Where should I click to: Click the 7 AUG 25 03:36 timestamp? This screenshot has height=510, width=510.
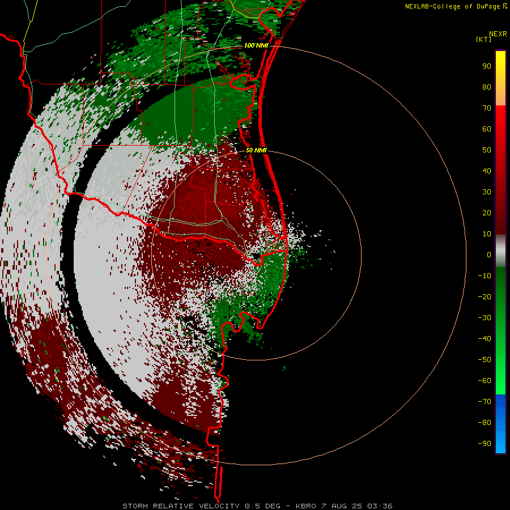click(x=357, y=506)
